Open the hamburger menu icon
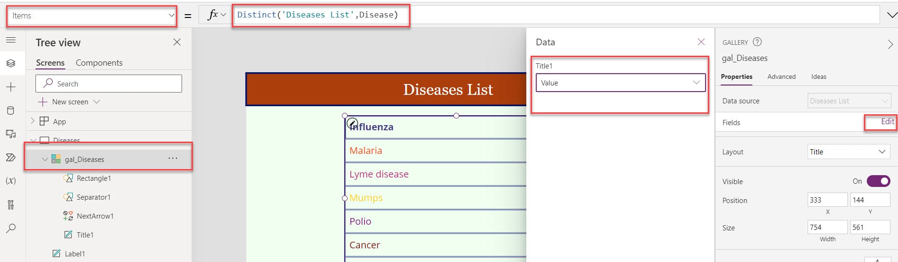The width and height of the screenshot is (898, 262). point(11,40)
